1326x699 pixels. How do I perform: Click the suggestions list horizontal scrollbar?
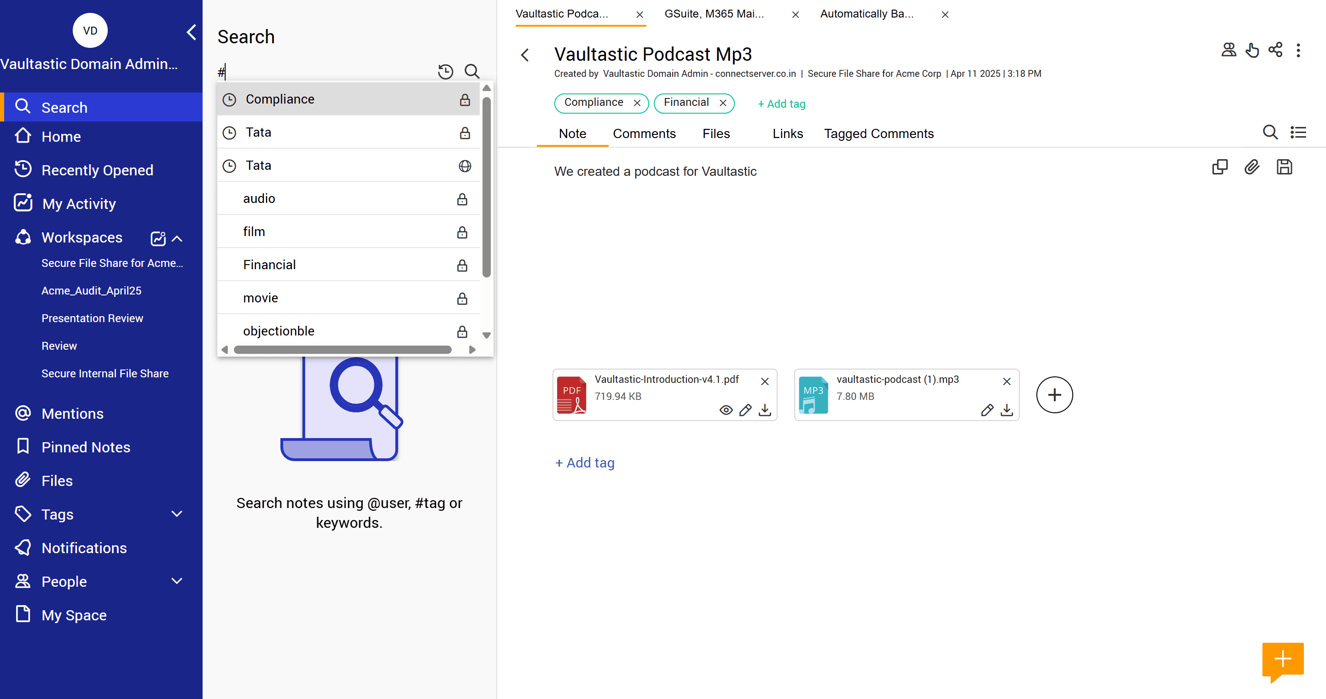coord(342,350)
